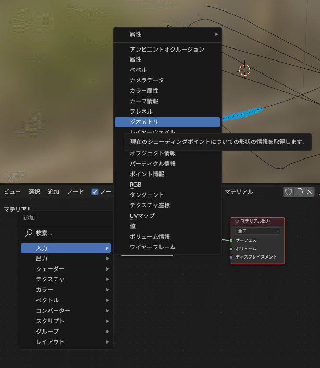The image size is (320, 368).
Task: Click the 検索... search field
Action: [x=66, y=233]
